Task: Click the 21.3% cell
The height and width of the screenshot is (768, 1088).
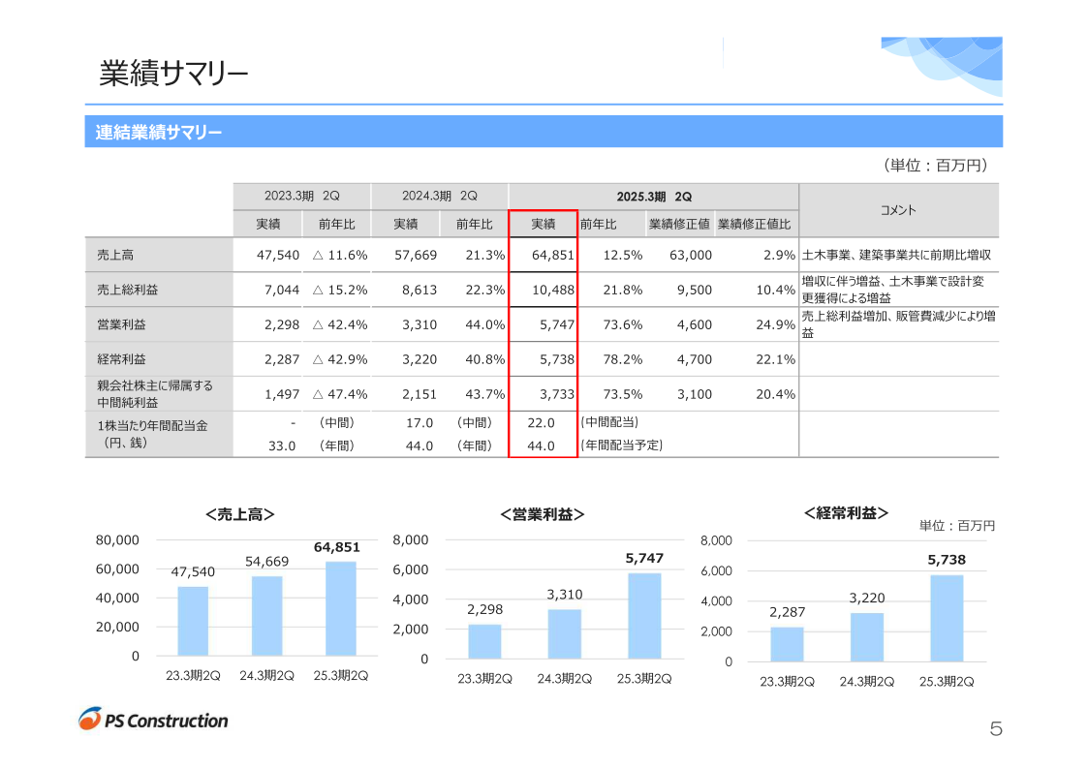Action: coord(485,255)
